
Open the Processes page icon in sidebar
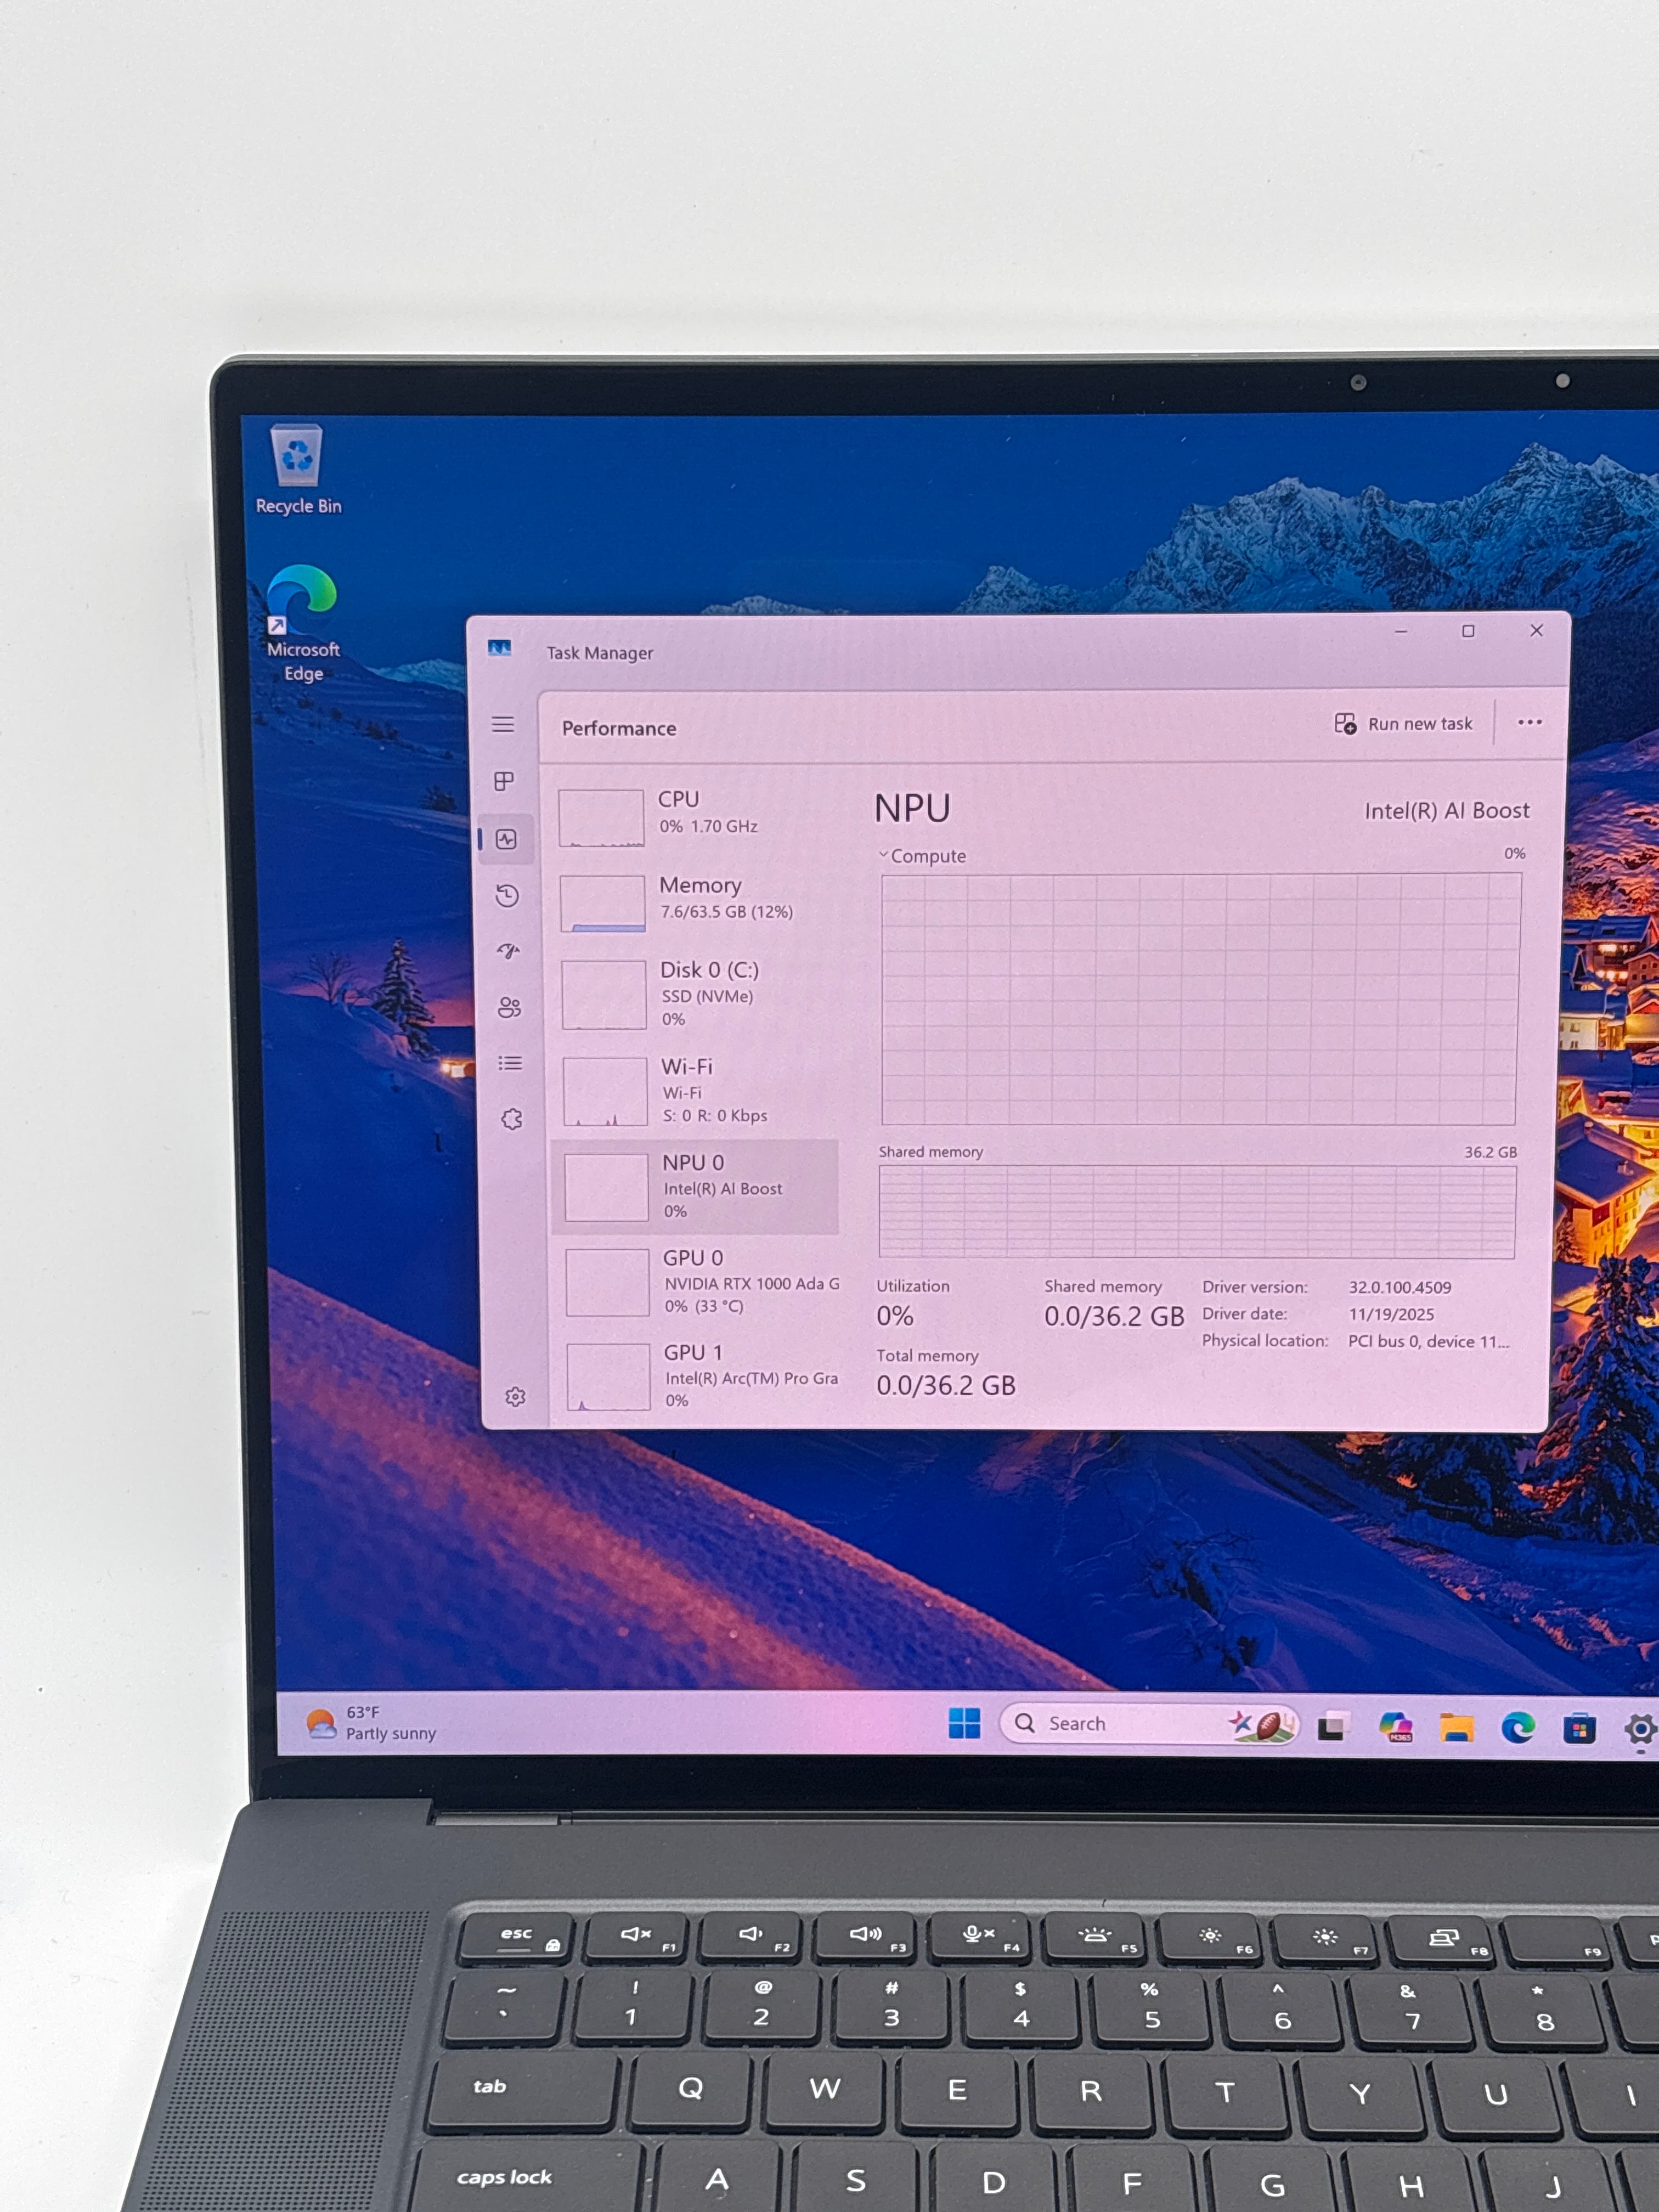coord(504,781)
